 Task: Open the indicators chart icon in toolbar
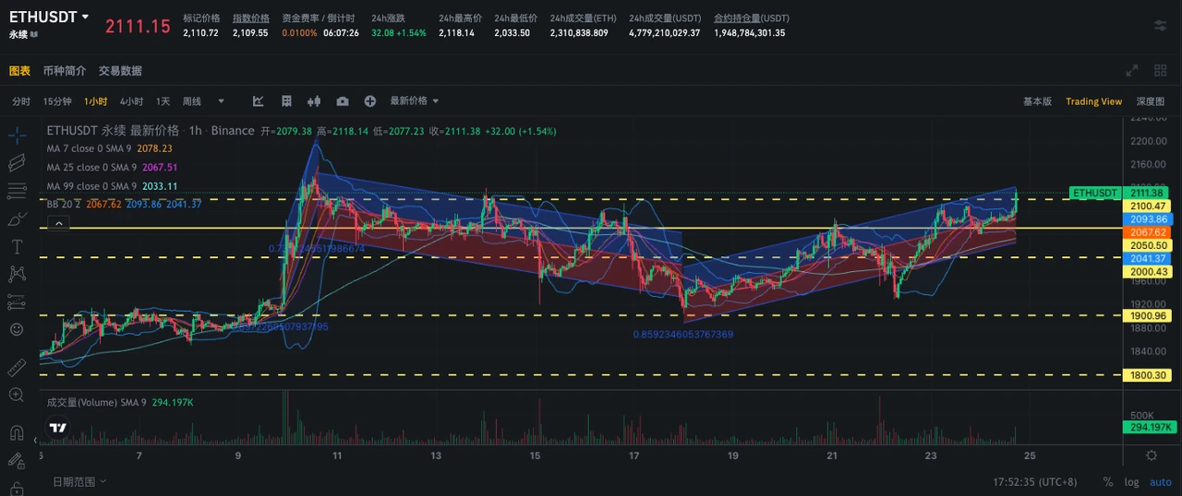(259, 101)
